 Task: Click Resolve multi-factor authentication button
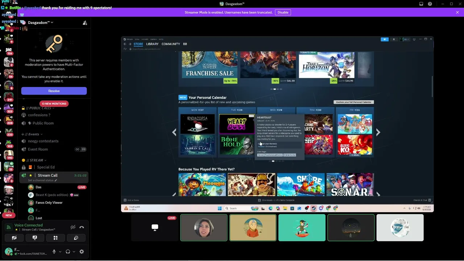54,91
